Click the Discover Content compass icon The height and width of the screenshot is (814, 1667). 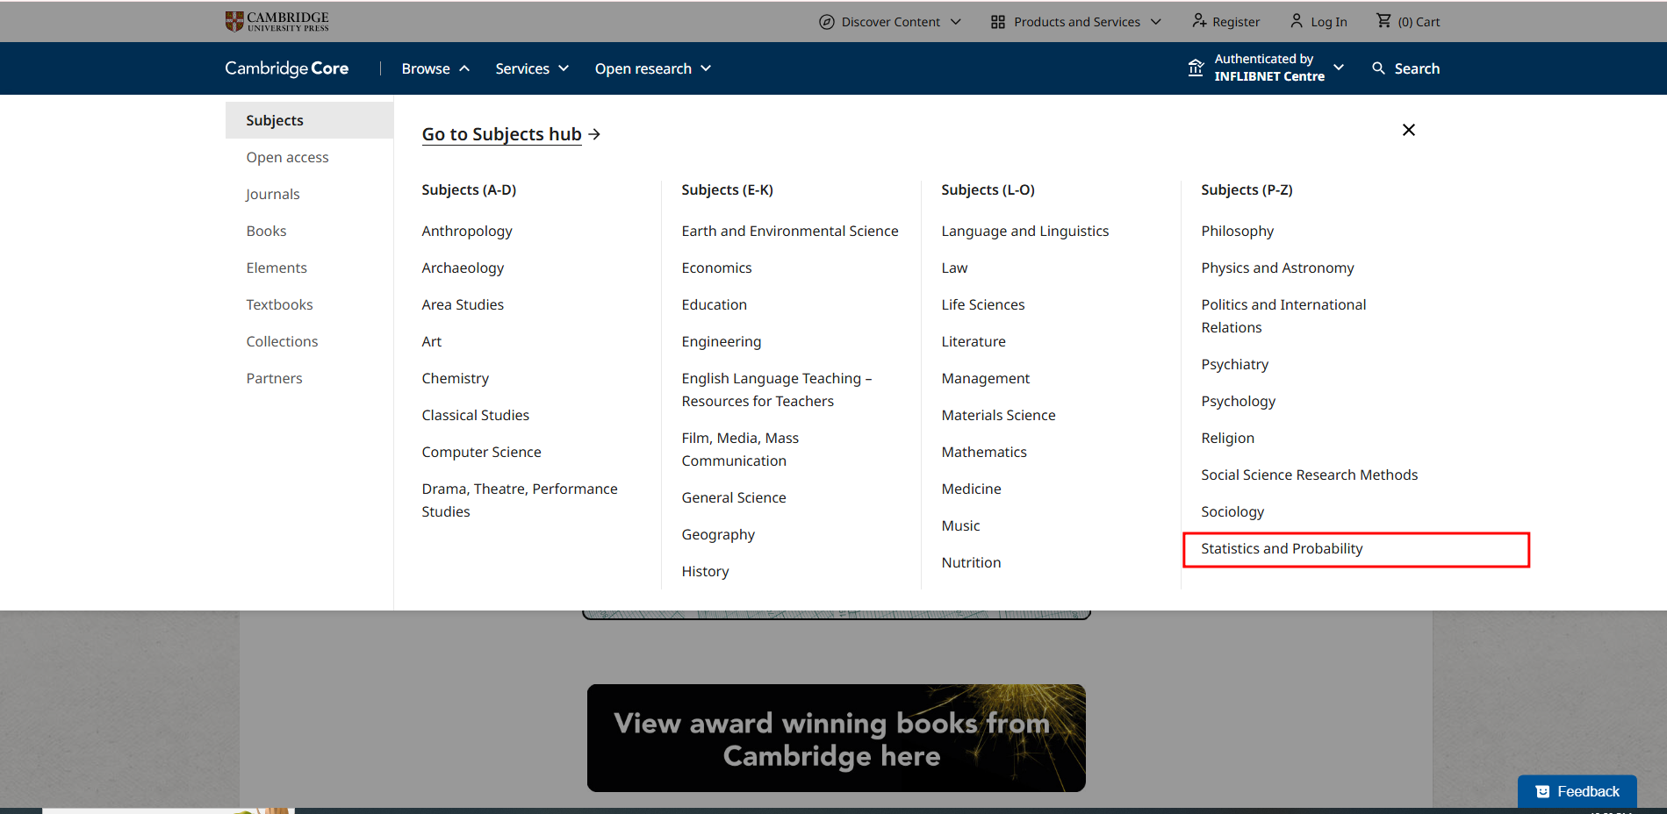826,22
